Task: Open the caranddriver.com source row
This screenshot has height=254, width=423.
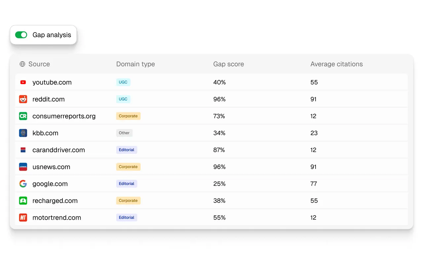Action: [211, 150]
